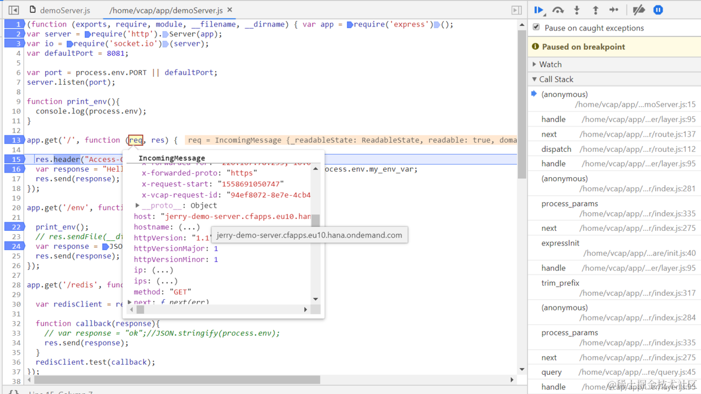The image size is (701, 394).
Task: Toggle the breakpoint on line 22
Action: (x=15, y=227)
